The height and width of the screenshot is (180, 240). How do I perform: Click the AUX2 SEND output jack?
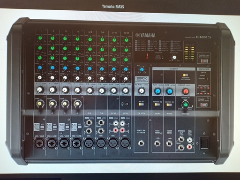click(x=169, y=143)
